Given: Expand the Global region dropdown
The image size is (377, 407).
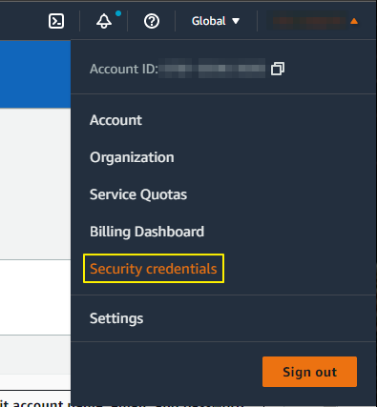Looking at the screenshot, I should click(x=216, y=21).
